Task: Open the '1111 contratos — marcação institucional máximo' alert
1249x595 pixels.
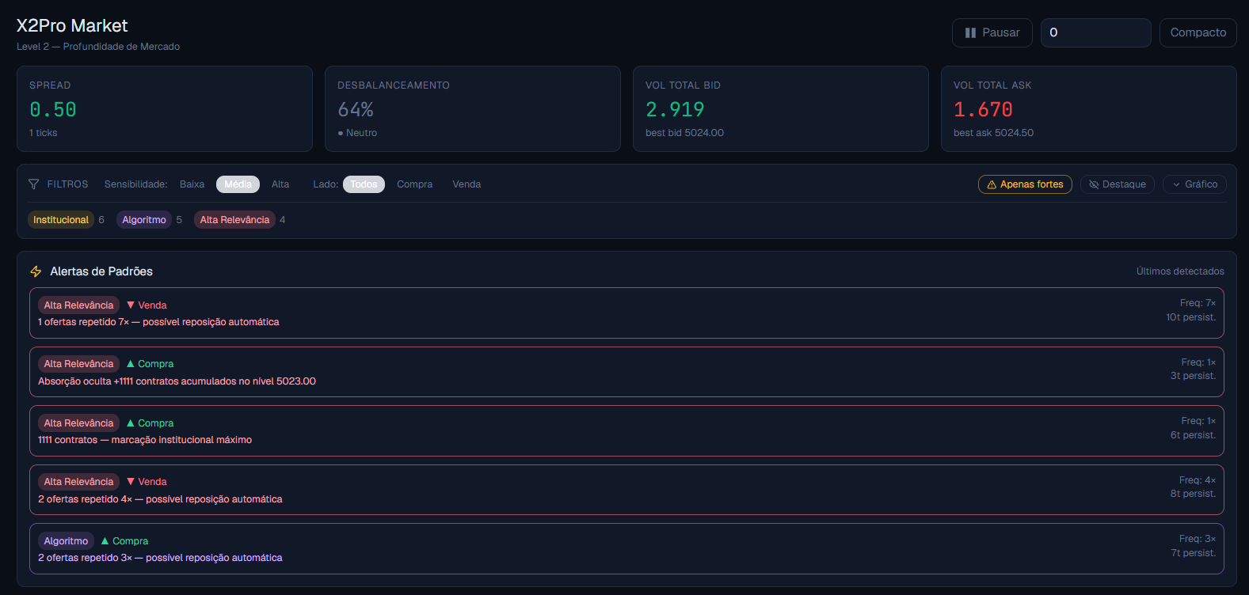Action: click(x=626, y=431)
